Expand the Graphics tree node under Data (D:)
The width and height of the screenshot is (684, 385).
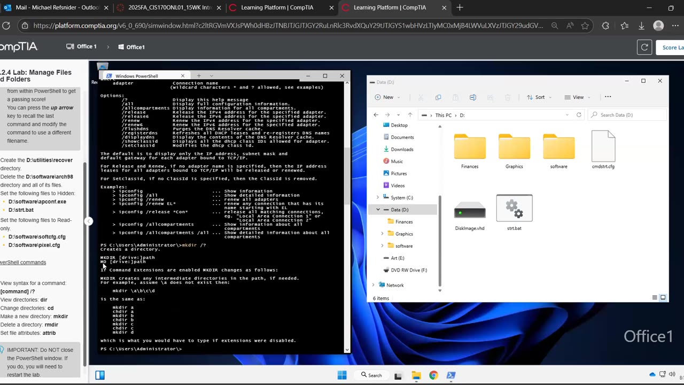[382, 234]
